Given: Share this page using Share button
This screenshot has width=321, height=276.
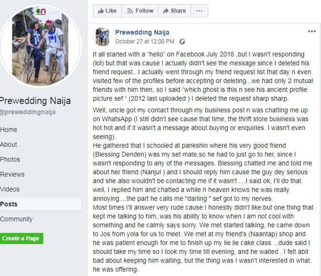Looking at the screenshot, I should click(x=174, y=11).
